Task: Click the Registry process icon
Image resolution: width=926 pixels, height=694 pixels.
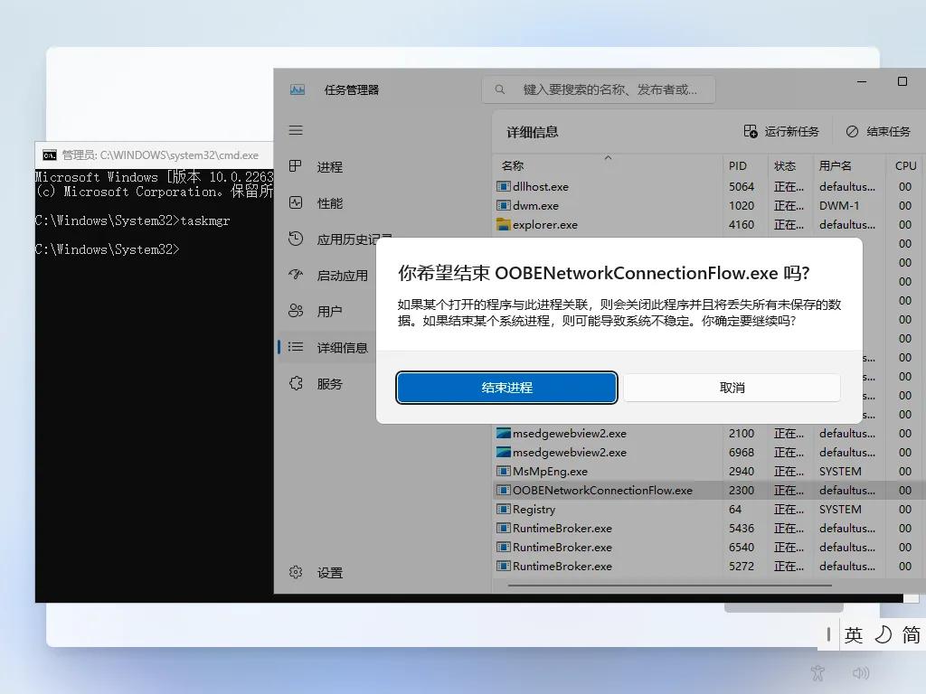Action: pos(503,509)
